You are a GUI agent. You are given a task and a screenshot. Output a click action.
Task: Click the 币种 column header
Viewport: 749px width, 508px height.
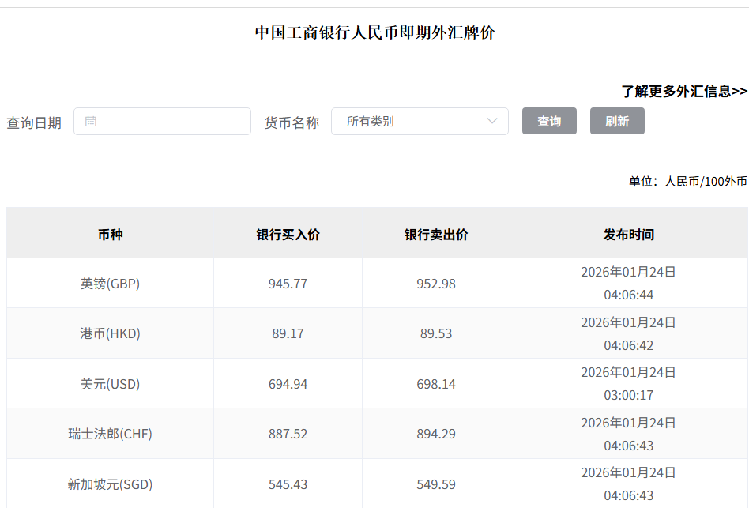click(111, 235)
